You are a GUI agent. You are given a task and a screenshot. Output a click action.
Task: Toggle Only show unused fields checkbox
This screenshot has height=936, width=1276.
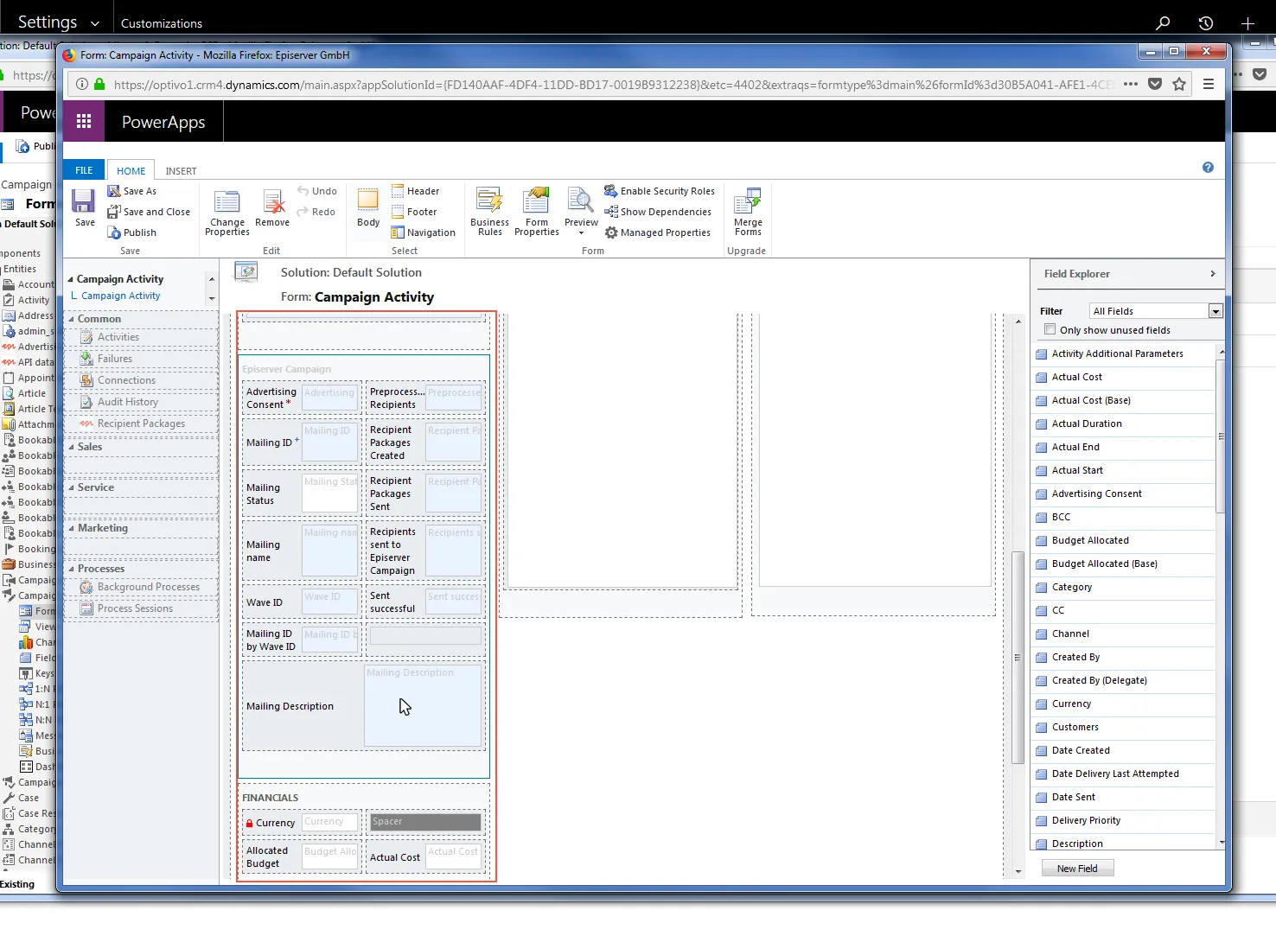(x=1050, y=329)
